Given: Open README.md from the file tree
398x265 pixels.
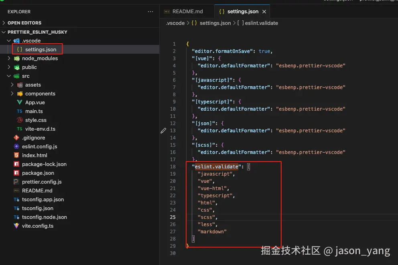Looking at the screenshot, I should tap(37, 190).
